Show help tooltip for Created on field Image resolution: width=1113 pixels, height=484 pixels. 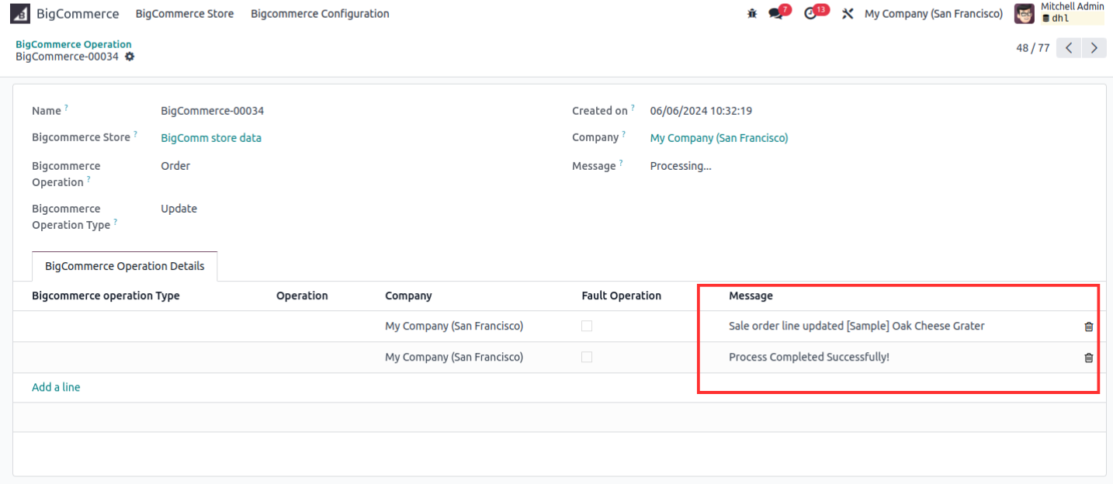(x=633, y=108)
